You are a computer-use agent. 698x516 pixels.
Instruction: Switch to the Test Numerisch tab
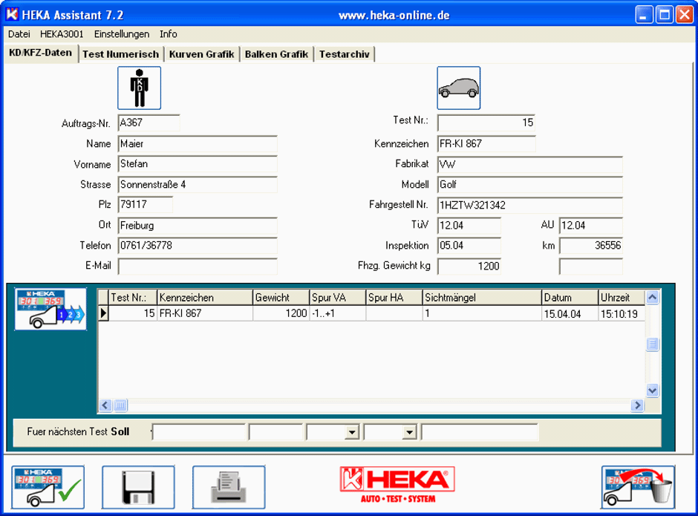(x=120, y=54)
